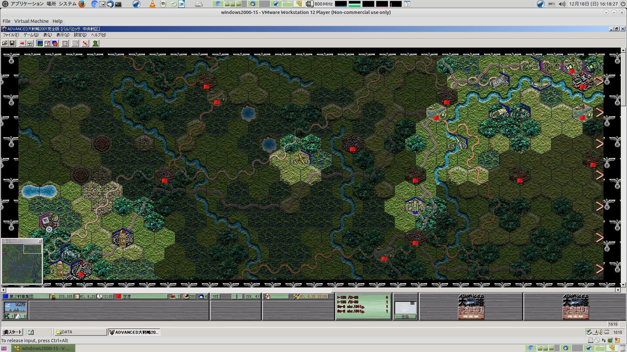The width and height of the screenshot is (627, 352).
Task: Select the tank unit with strength 10 near southern road
Action: [415, 207]
